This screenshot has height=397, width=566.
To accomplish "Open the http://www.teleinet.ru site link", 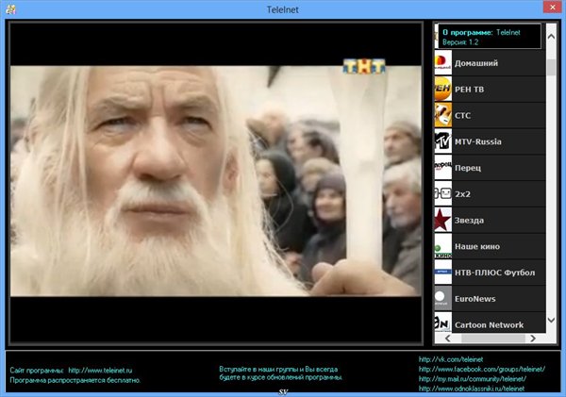I will [100, 371].
